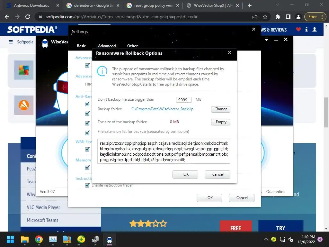The height and width of the screenshot is (247, 329).
Task: Click the Softpedia logo
Action: coord(32,29)
